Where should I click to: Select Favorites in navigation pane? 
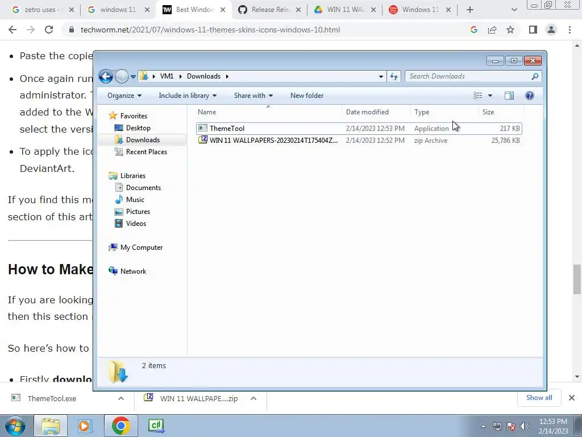134,116
